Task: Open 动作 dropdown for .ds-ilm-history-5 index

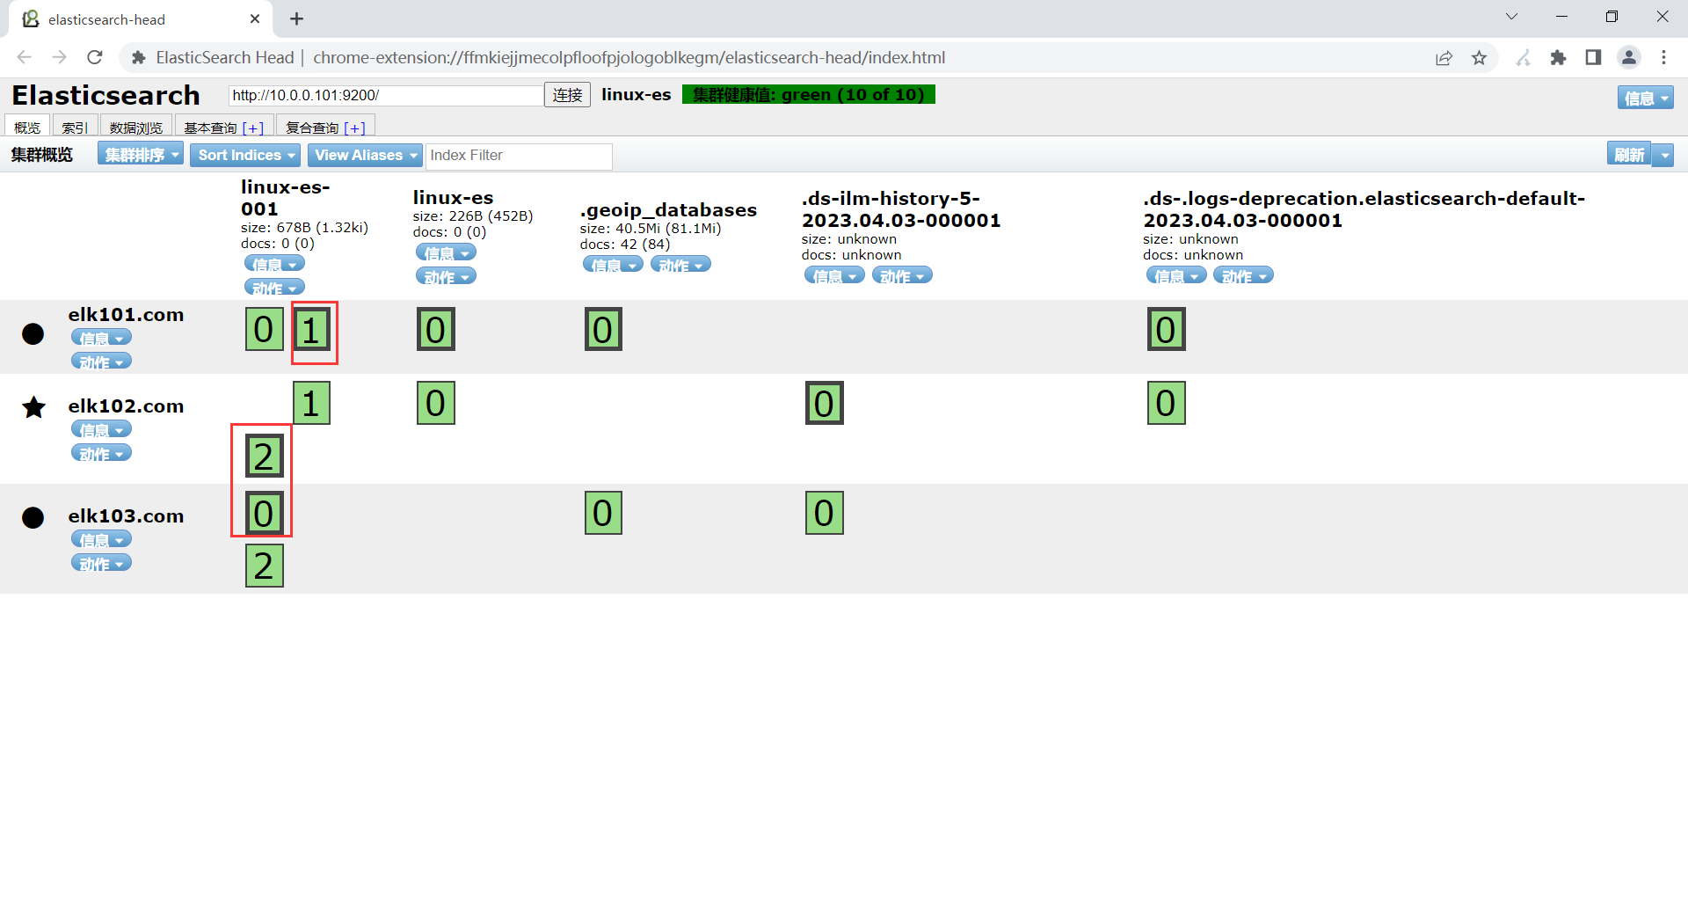Action: point(902,276)
